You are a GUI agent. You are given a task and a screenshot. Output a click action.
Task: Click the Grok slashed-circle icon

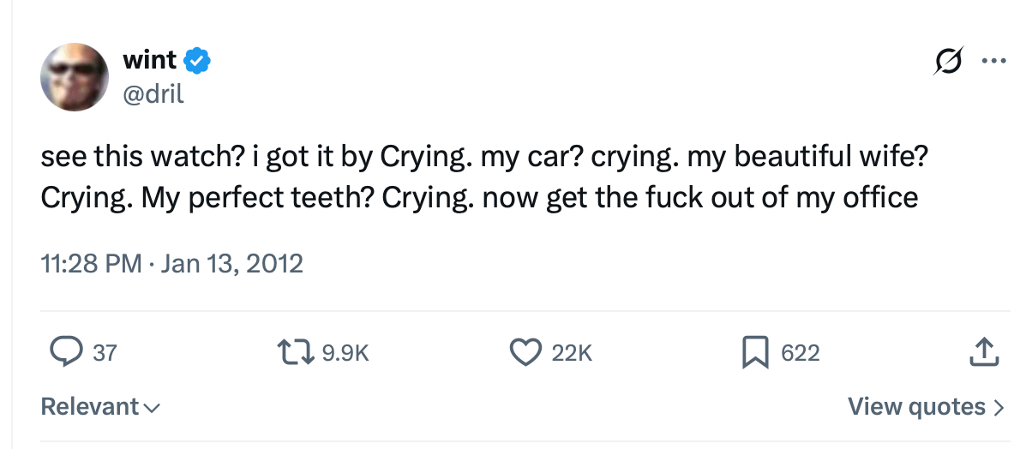951,62
